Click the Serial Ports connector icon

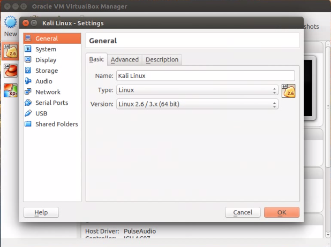28,103
